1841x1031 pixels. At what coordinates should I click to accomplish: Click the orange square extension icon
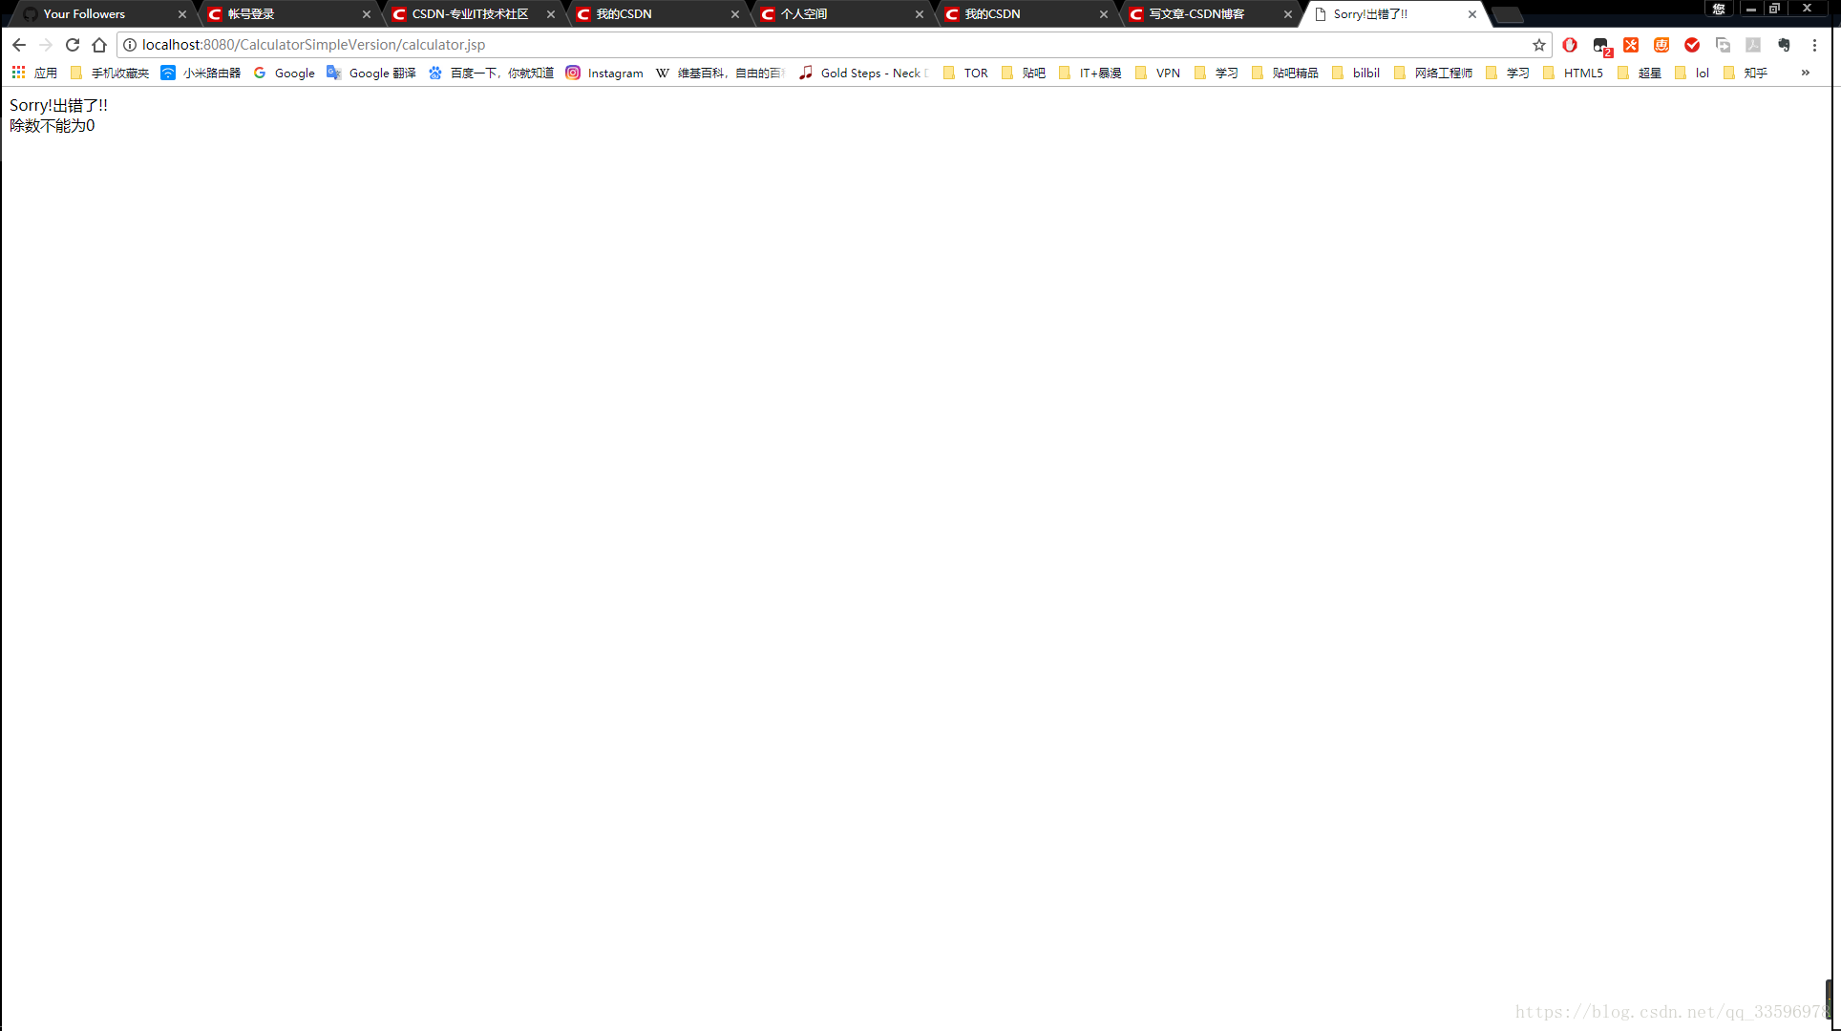pos(1661,45)
